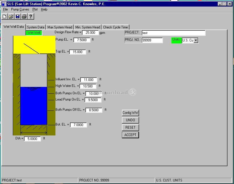Switch to the System Data tab
This screenshot has height=184, width=234.
[36, 27]
